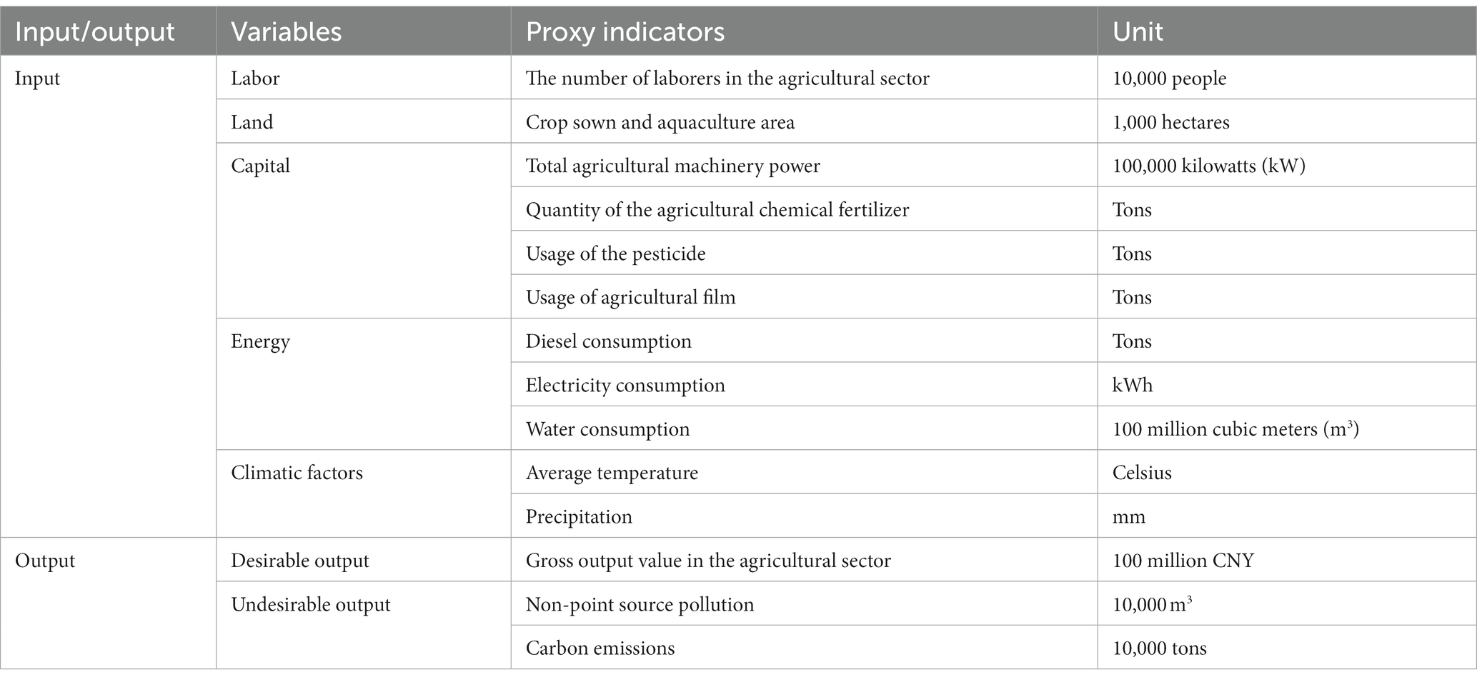The image size is (1477, 682).
Task: Click the Climatic factors cell
Action: [364, 493]
